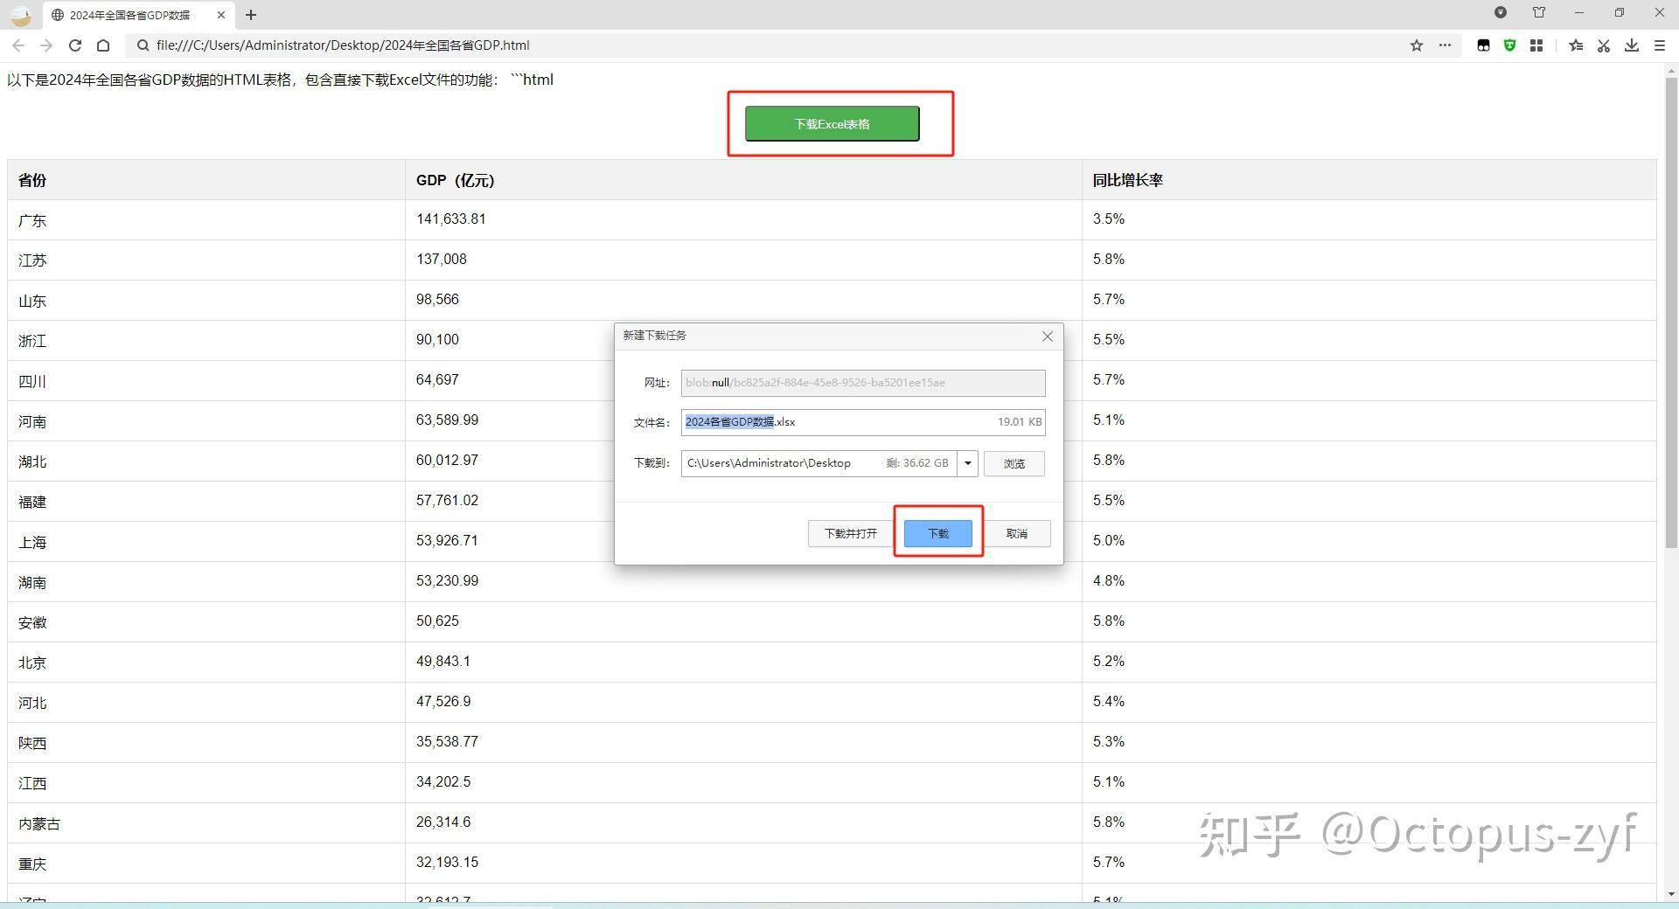1679x909 pixels.
Task: Click the 35,538.77 GDP value
Action: [448, 742]
